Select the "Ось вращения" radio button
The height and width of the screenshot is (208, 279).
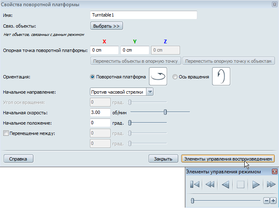[175, 77]
